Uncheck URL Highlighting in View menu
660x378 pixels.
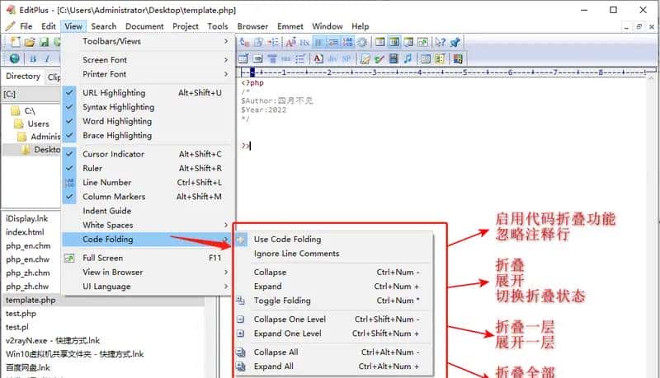point(148,93)
